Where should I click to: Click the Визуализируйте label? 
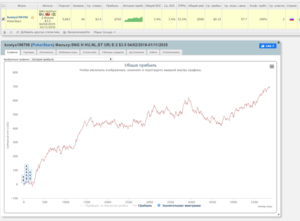tap(78, 32)
